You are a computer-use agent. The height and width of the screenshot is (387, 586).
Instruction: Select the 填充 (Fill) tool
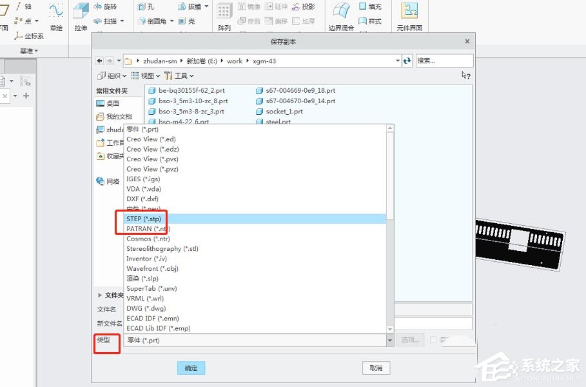(x=370, y=6)
